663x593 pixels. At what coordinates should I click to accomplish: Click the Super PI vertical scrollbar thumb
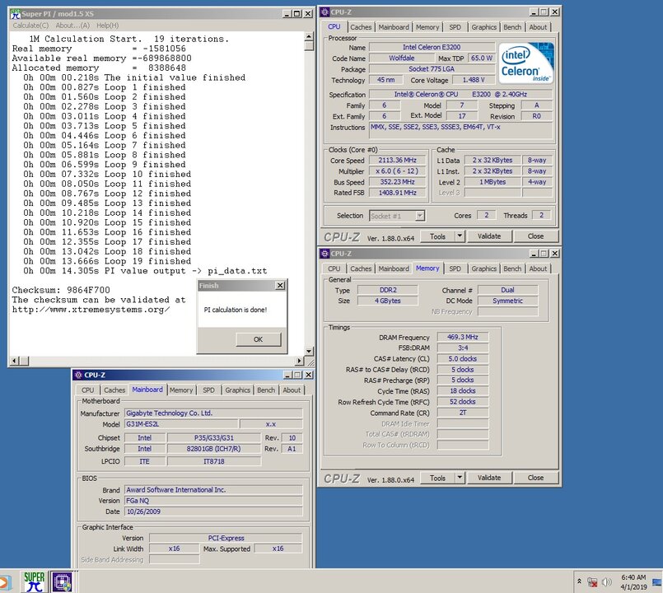[x=309, y=45]
